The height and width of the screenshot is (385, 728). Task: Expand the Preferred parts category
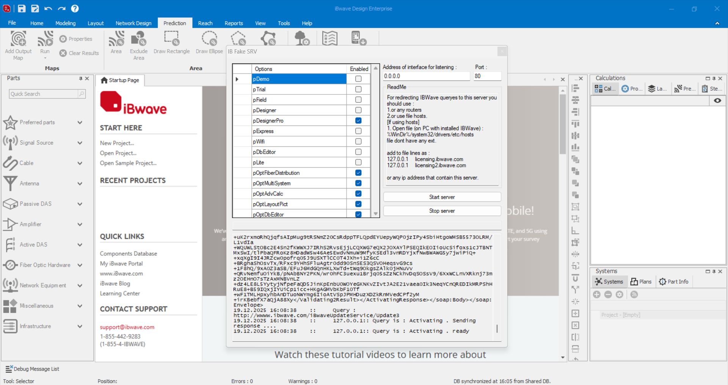80,123
